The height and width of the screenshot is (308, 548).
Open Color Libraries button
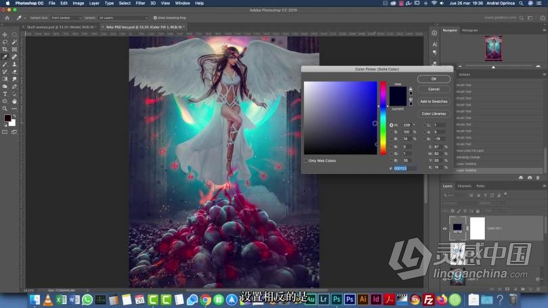point(434,114)
